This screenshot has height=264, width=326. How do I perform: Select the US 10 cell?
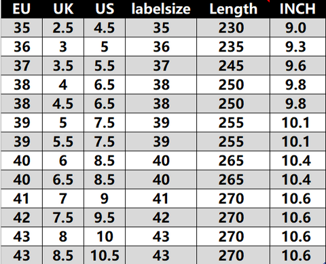click(105, 237)
